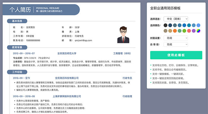Click the gender value 男
This screenshot has height=114, width=208.
coord(27,32)
